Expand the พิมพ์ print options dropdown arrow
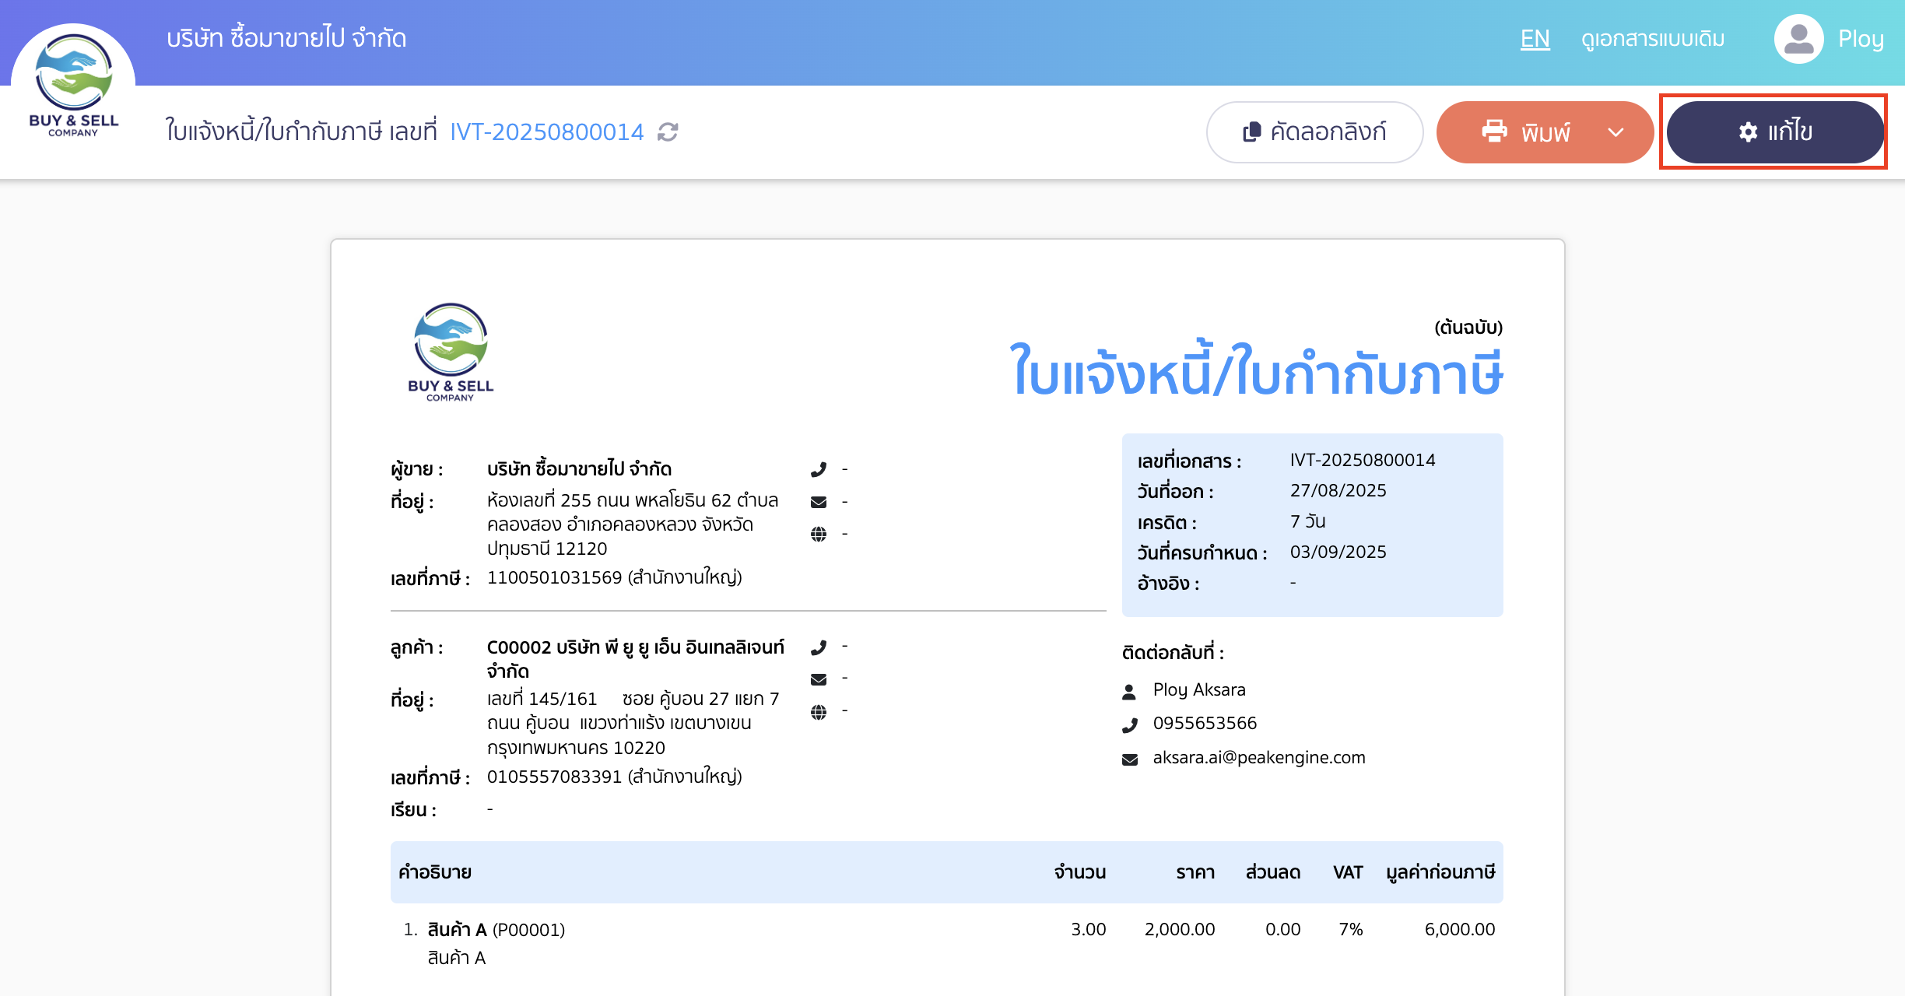 tap(1616, 132)
